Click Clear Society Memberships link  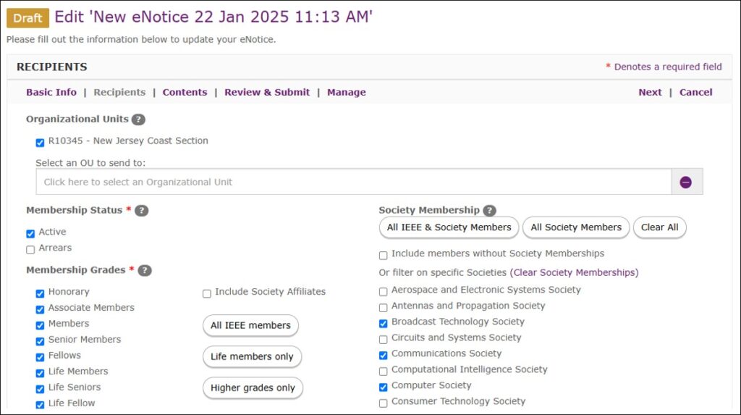pyautogui.click(x=574, y=272)
